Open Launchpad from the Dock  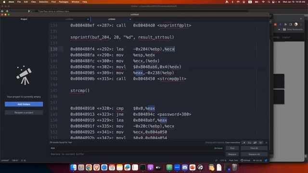[x=81, y=168]
